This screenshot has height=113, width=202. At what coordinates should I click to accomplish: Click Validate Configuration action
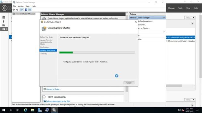click(x=146, y=21)
